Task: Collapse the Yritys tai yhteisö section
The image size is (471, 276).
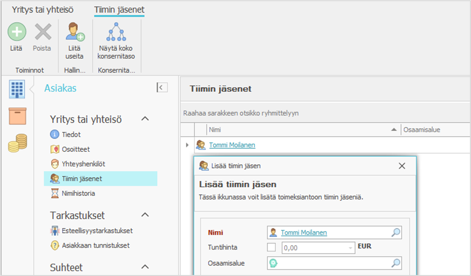Action: click(145, 119)
